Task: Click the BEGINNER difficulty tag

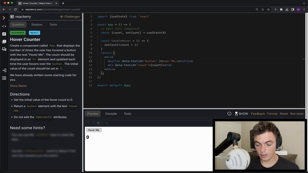Action: click(18, 33)
